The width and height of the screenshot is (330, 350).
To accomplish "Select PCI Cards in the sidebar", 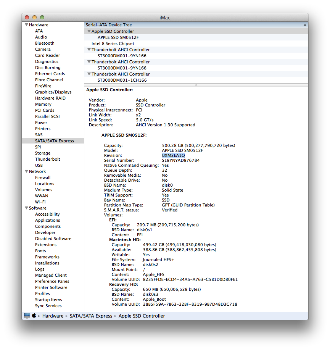I will coord(45,110).
